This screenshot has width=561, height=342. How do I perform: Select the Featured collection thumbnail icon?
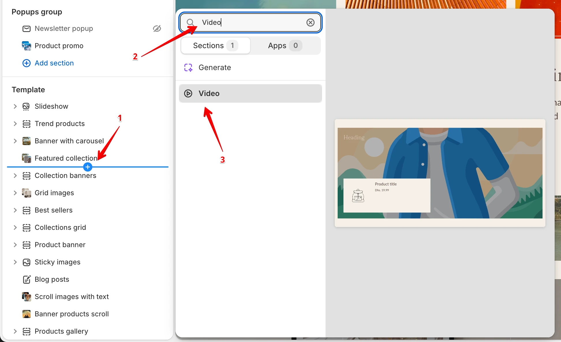coord(27,158)
